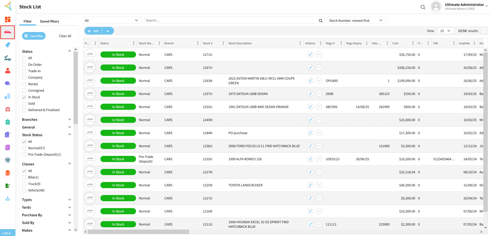Click the horizontal table scrollbar

click(138, 232)
